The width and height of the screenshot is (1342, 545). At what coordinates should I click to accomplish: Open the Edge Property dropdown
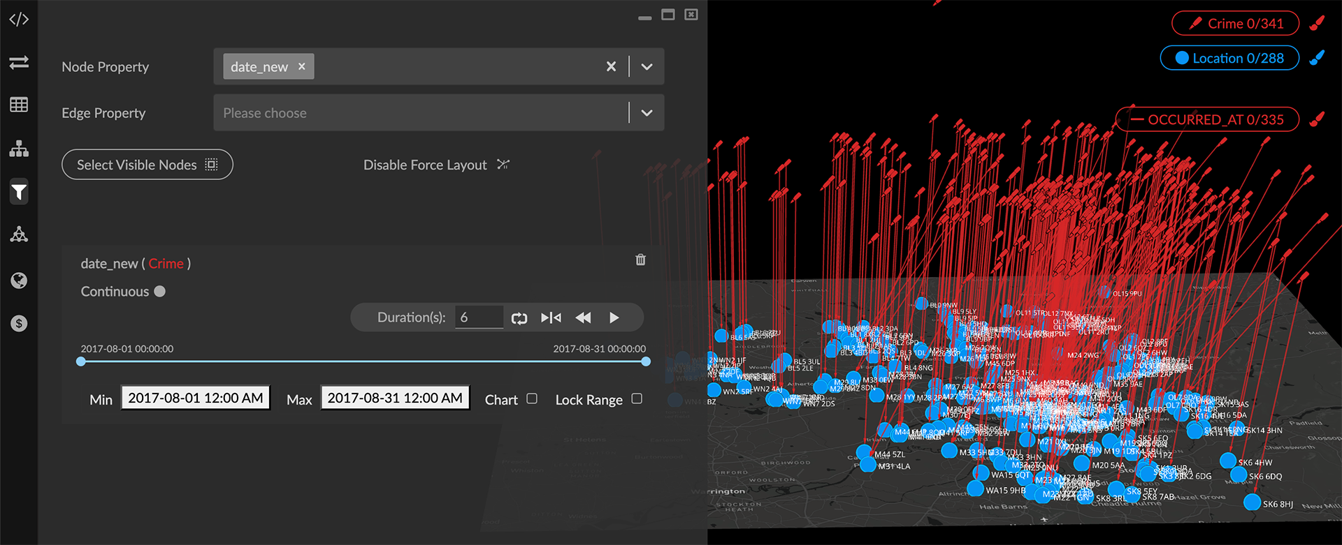click(647, 113)
